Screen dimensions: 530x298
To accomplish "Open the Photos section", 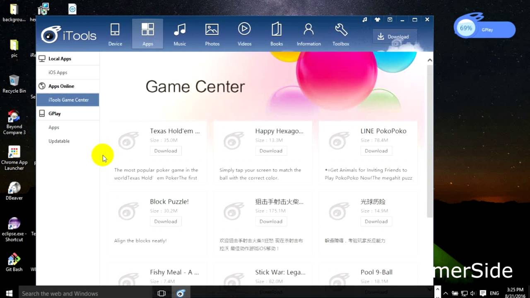I will click(x=212, y=34).
